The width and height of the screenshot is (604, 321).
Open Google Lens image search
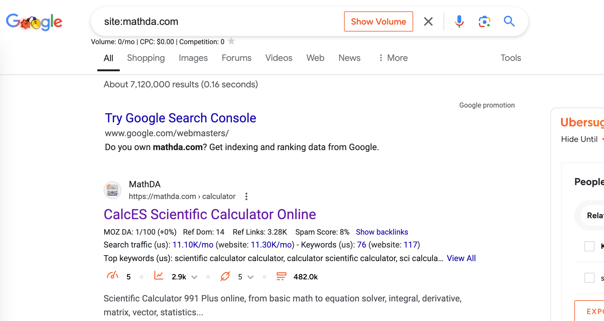[x=484, y=21]
